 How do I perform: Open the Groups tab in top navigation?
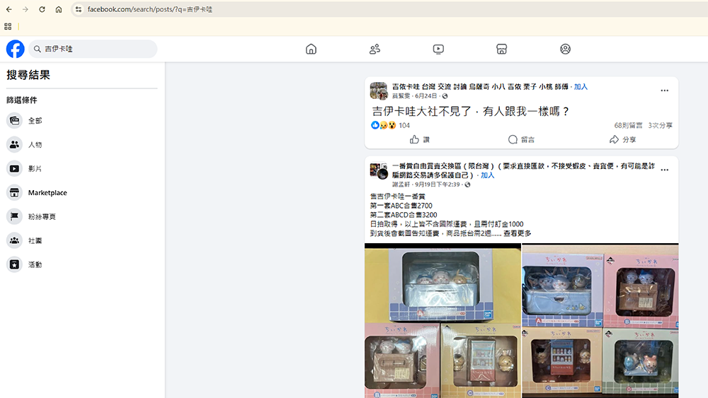click(565, 49)
